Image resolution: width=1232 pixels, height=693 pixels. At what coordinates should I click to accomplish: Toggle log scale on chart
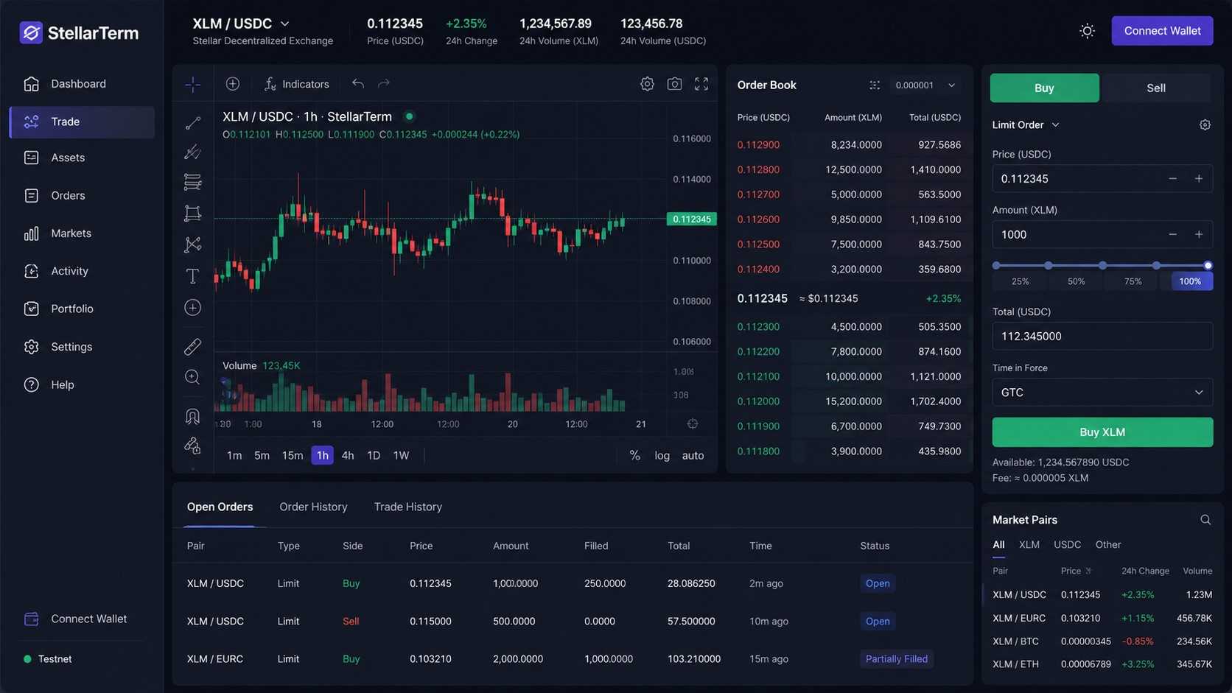pos(662,456)
